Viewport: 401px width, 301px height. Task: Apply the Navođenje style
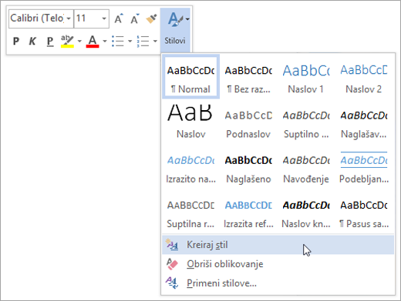point(306,166)
